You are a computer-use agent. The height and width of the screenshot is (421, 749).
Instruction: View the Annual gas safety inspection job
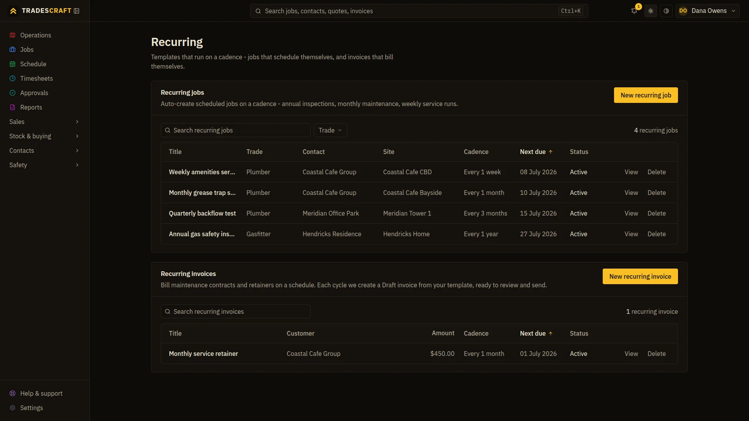click(631, 234)
